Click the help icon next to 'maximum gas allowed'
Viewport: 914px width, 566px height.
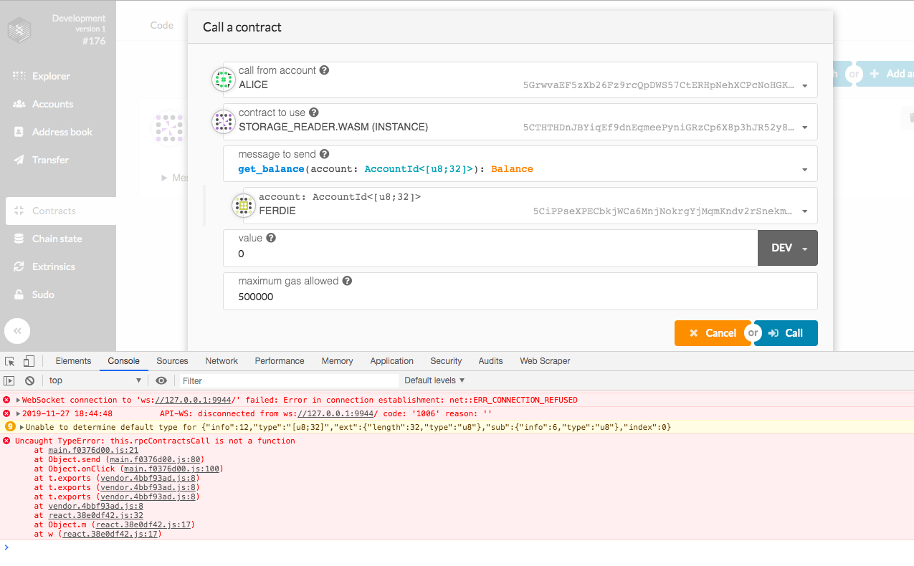pos(347,281)
